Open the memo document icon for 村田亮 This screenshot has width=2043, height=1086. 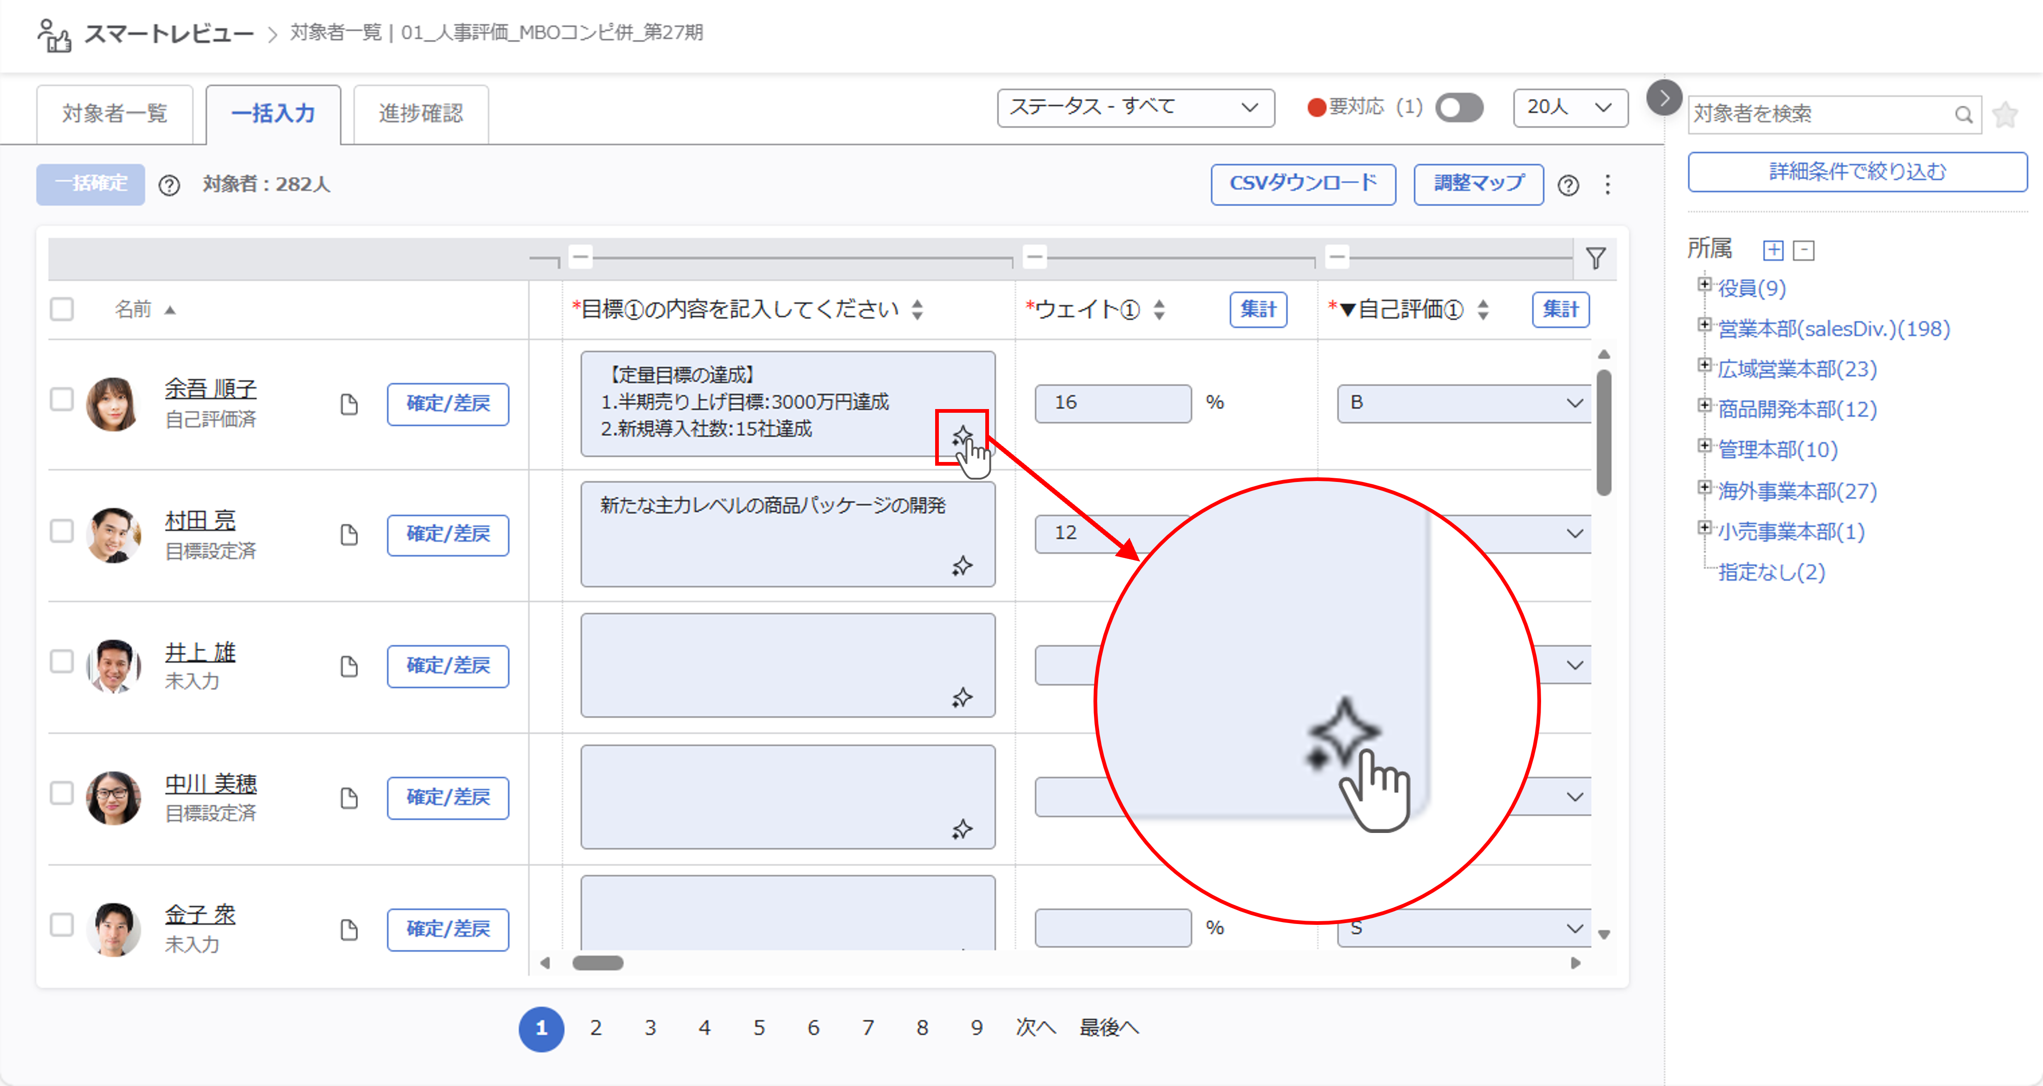point(350,535)
